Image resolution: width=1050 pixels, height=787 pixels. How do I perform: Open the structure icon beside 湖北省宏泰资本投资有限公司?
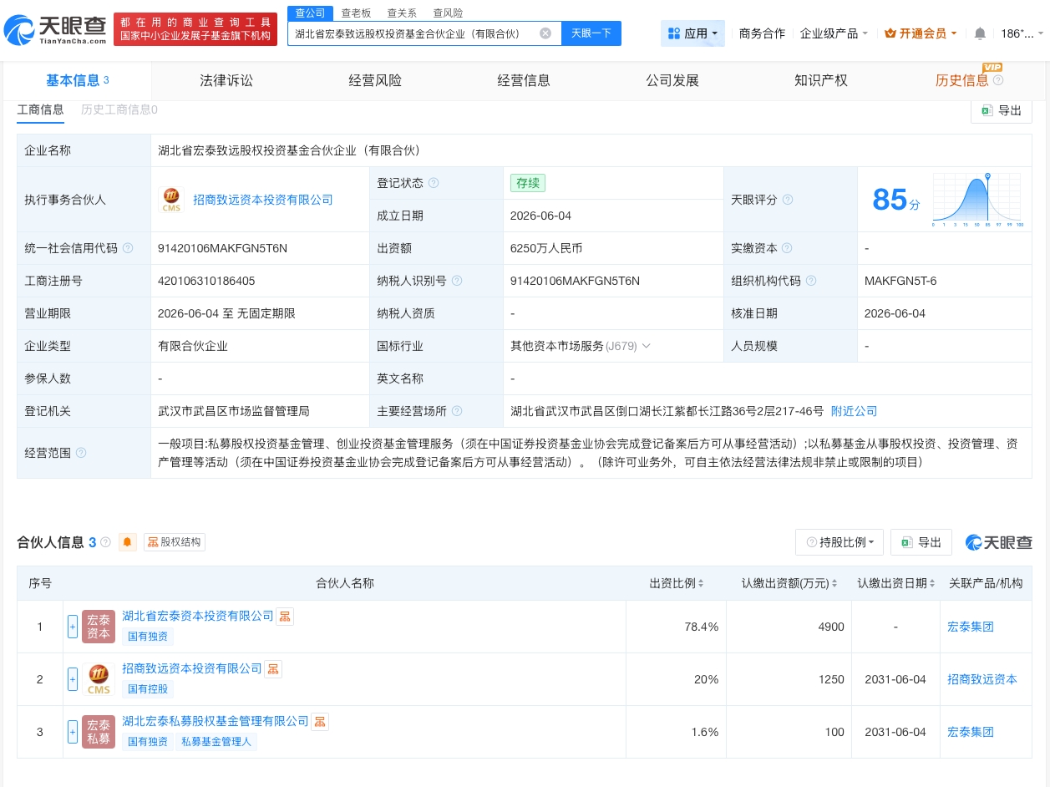(x=285, y=616)
